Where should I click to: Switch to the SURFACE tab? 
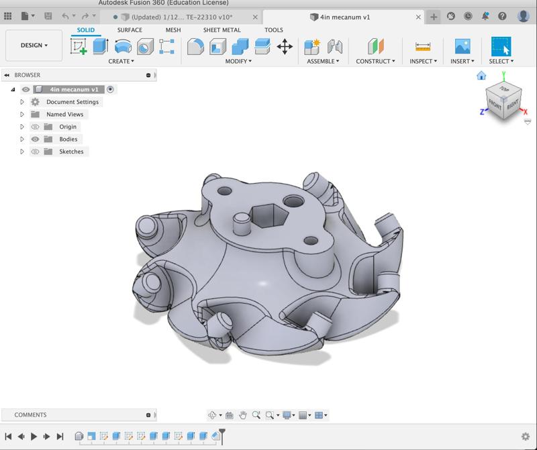130,30
